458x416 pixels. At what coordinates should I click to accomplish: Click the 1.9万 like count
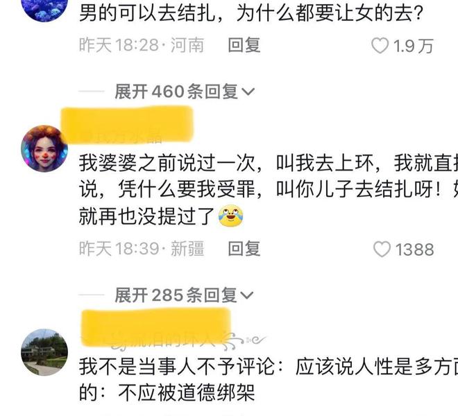point(413,46)
